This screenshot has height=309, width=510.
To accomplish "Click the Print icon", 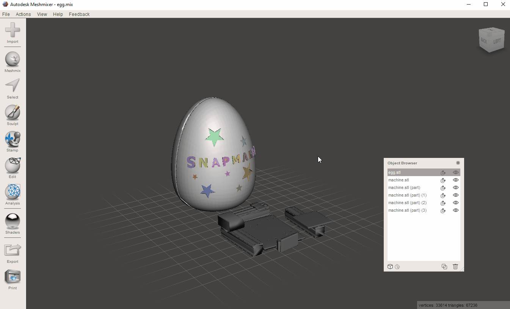I will (13, 277).
